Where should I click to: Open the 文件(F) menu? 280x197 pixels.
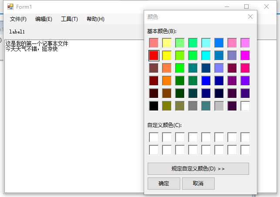(18, 19)
